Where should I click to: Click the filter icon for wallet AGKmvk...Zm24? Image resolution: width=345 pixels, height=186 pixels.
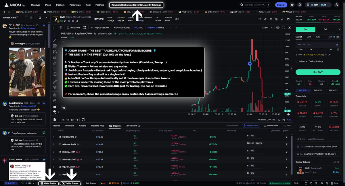pyautogui.click(x=286, y=144)
